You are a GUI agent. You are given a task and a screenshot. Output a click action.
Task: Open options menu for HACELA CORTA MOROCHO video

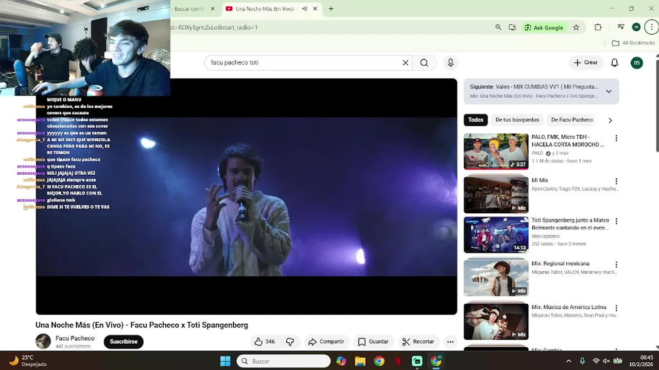[616, 138]
